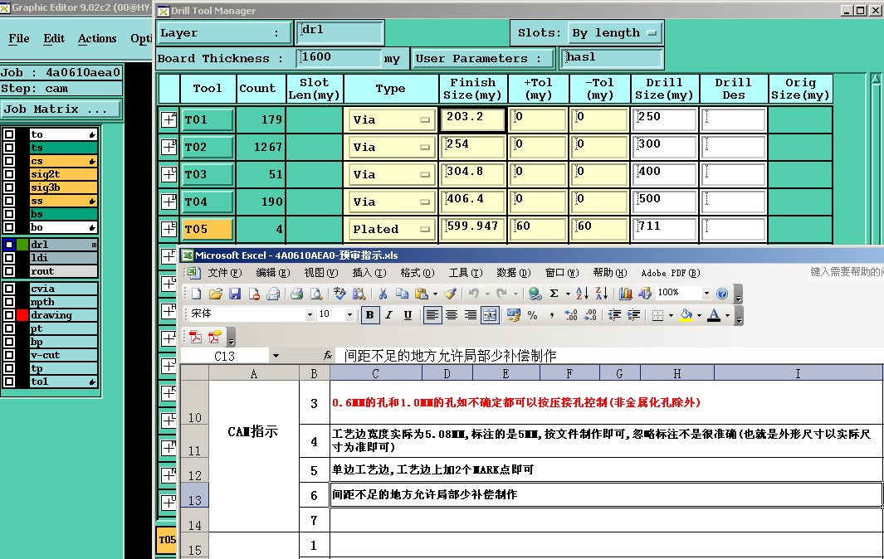Toggle the checkbox for layer 'sig2t'

[x=9, y=174]
